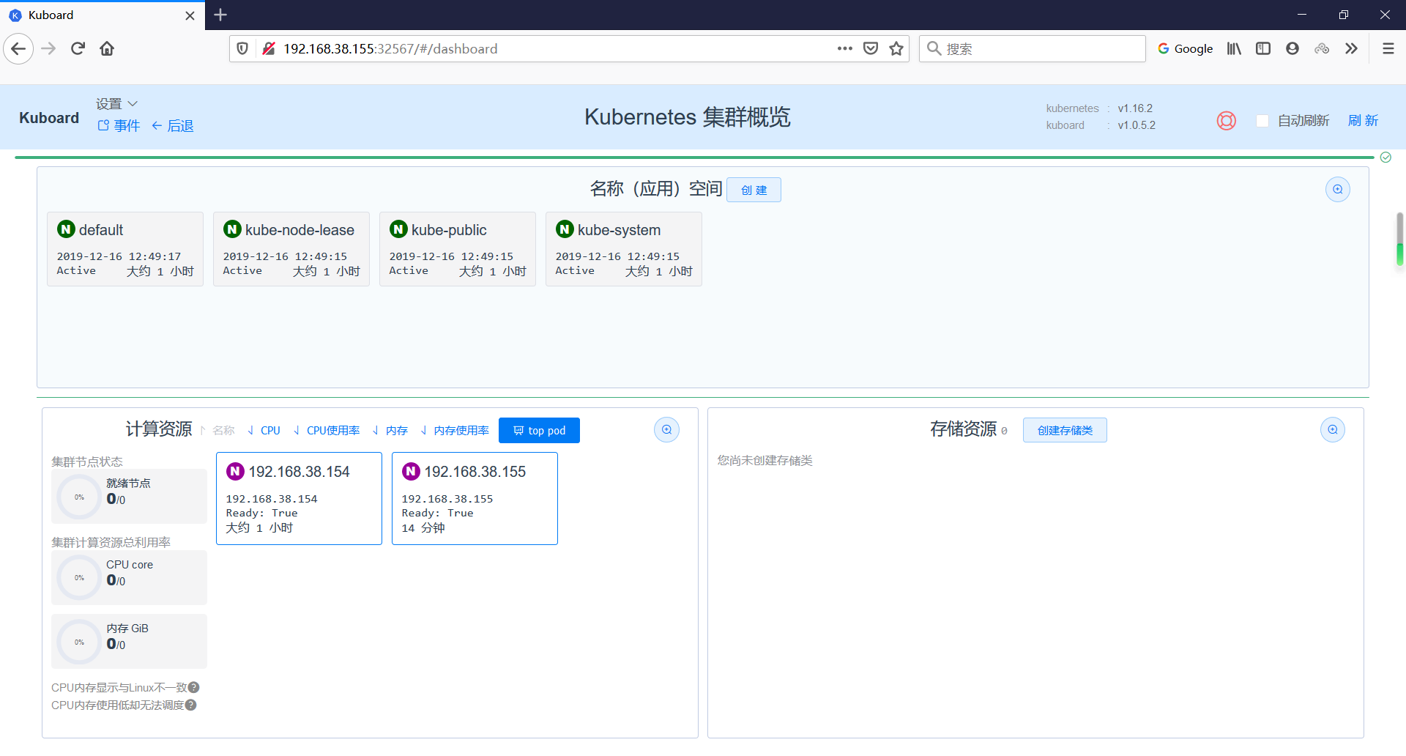This screenshot has height=756, width=1406.
Task: Click the help icon beside CPU内存显示与Linux不一致
Action: pos(194,687)
